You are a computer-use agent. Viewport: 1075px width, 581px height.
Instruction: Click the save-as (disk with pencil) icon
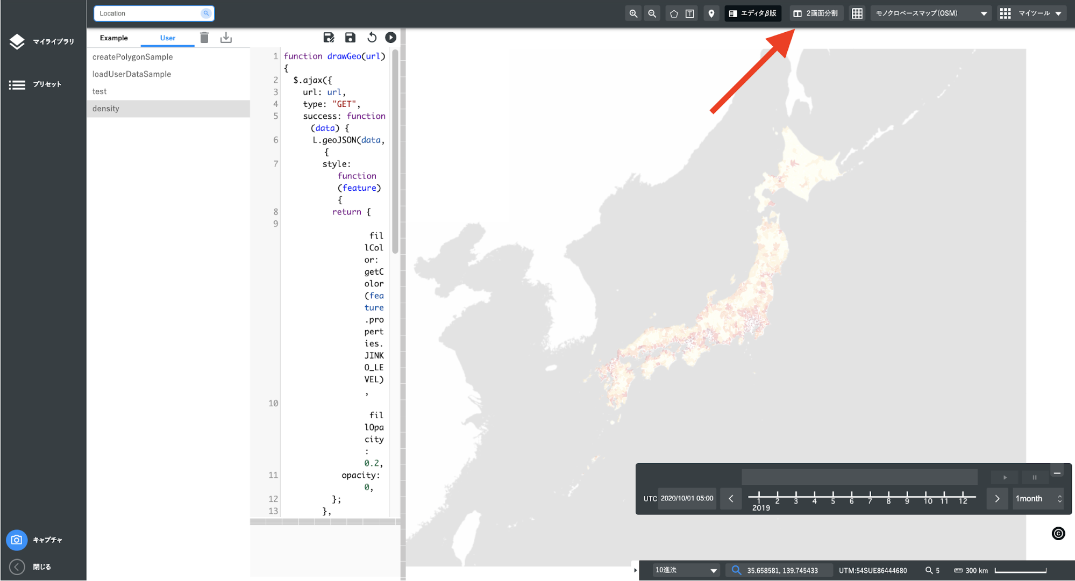(x=329, y=37)
